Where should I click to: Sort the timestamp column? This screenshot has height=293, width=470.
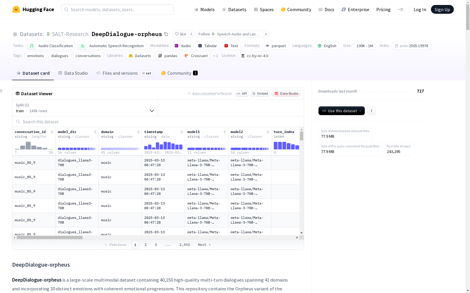[182, 132]
